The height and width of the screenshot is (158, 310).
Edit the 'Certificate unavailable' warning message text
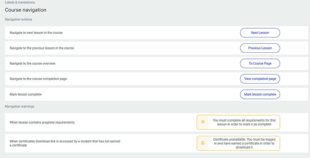tap(244, 143)
